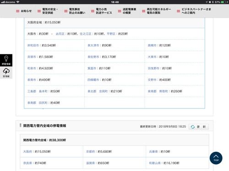The width and height of the screenshot is (229, 171).
Task: Open the 雷情報 lightning cloud sidebar icon
Action: tap(6, 73)
